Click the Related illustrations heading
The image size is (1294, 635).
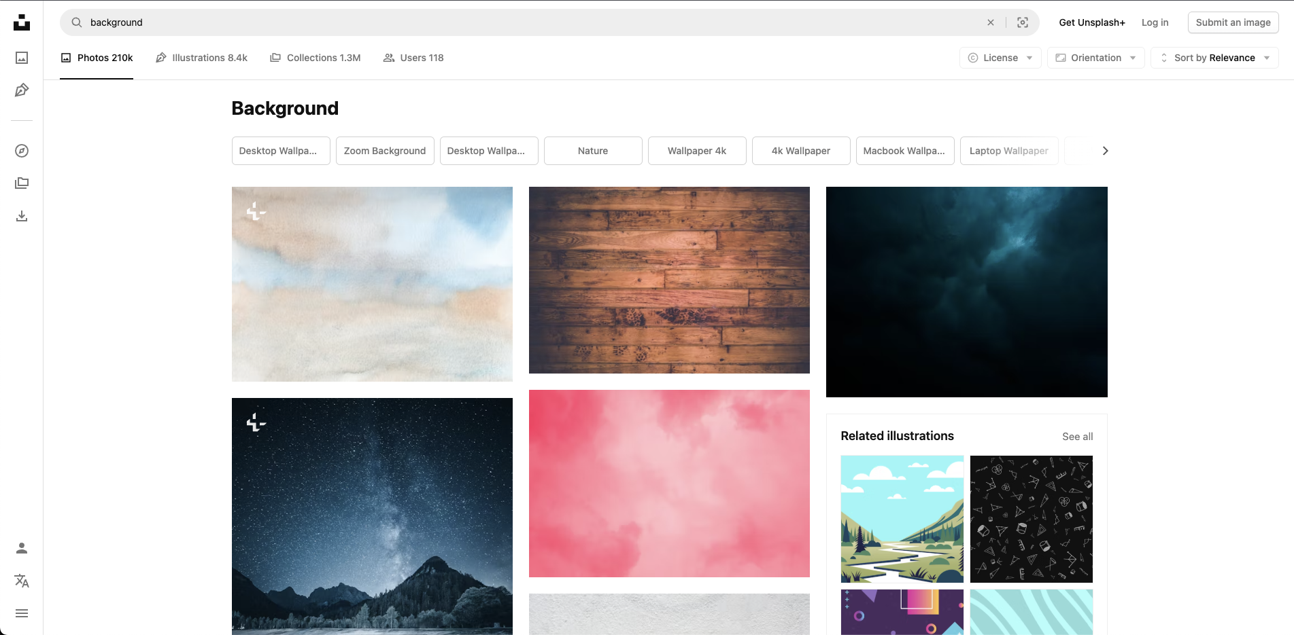pos(897,436)
